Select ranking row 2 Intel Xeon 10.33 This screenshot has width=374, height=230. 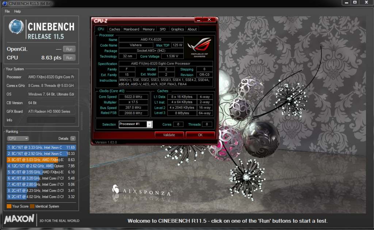[x=41, y=153]
